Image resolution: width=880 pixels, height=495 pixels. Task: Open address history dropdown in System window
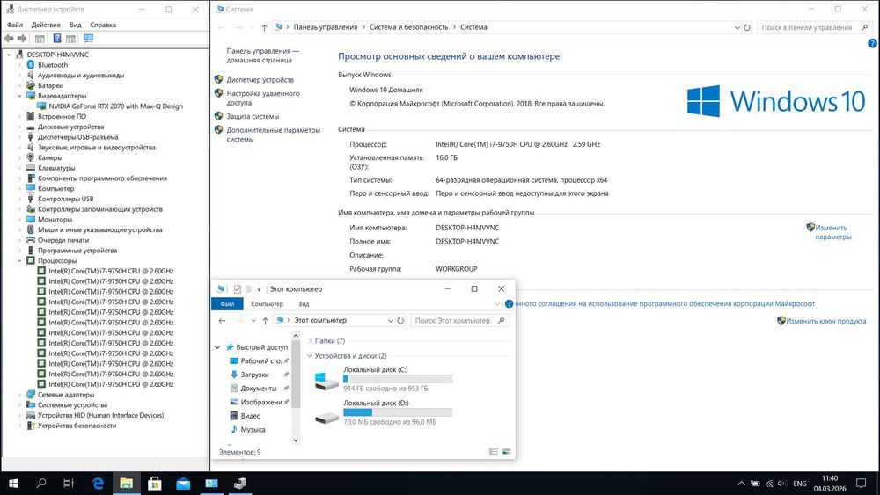[x=737, y=27]
